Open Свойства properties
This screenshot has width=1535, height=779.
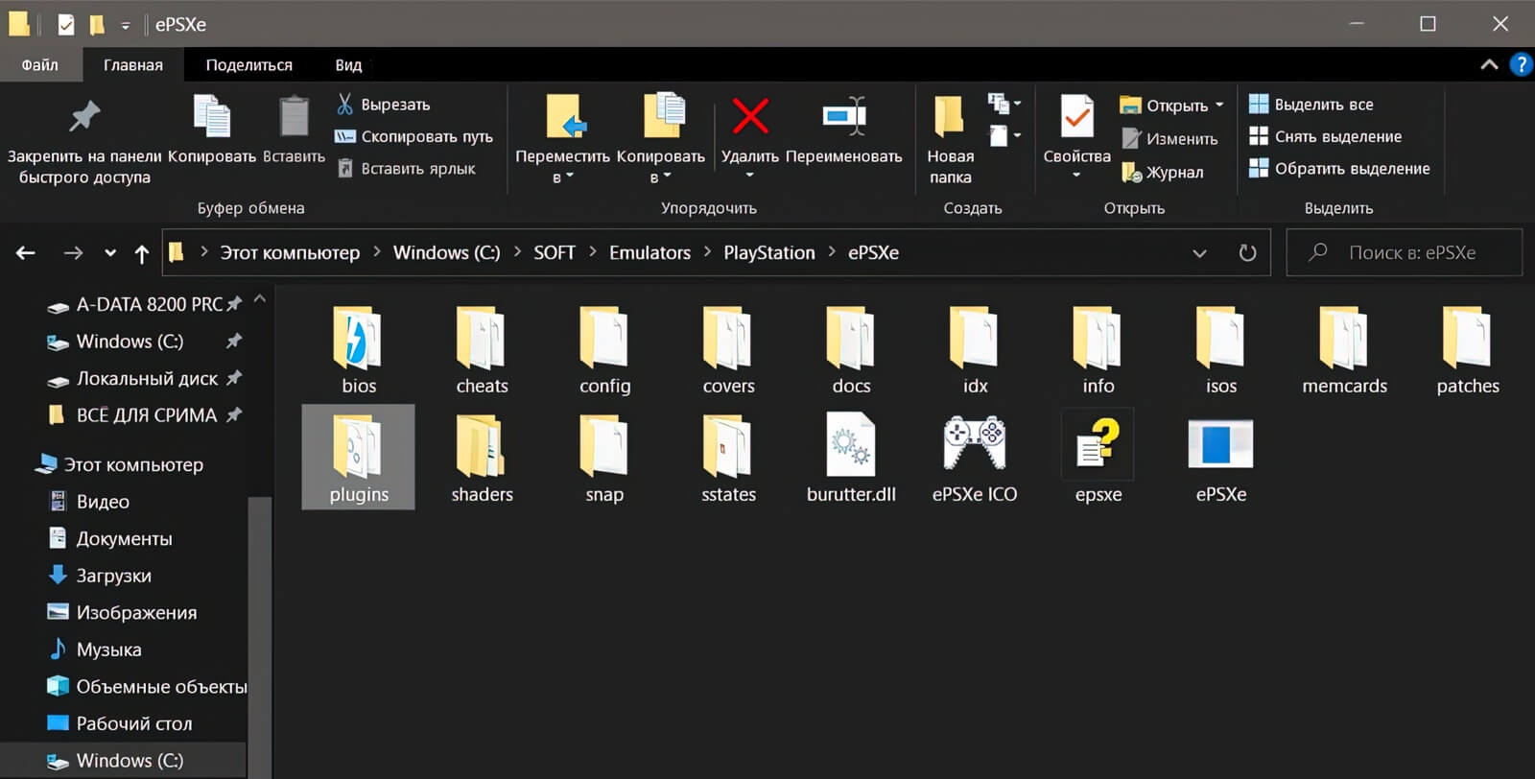(x=1076, y=137)
